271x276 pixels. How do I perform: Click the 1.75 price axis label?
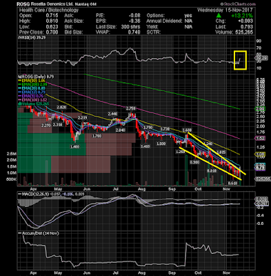click(x=261, y=132)
